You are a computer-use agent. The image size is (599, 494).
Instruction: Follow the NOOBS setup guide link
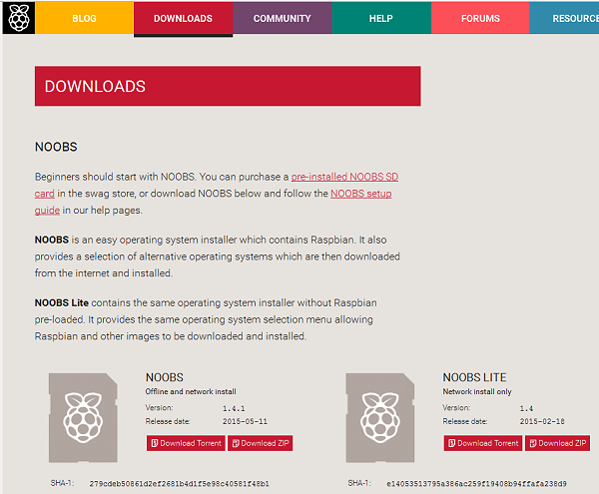(360, 194)
